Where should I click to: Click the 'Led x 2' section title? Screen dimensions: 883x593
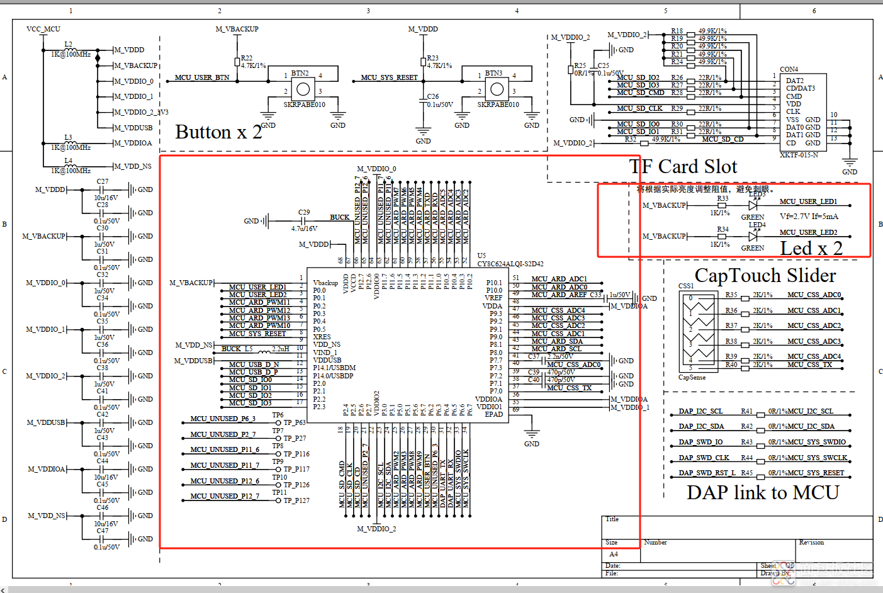[811, 249]
